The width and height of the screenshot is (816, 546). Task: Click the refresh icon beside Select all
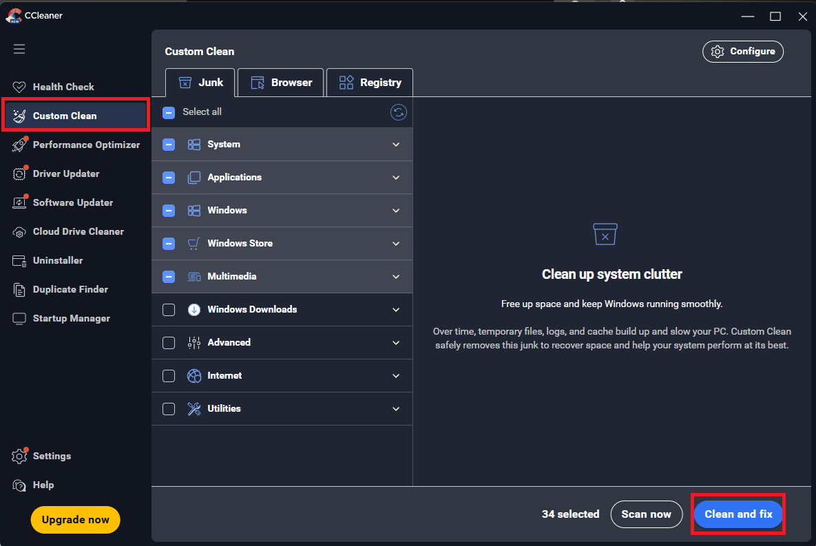(x=399, y=112)
